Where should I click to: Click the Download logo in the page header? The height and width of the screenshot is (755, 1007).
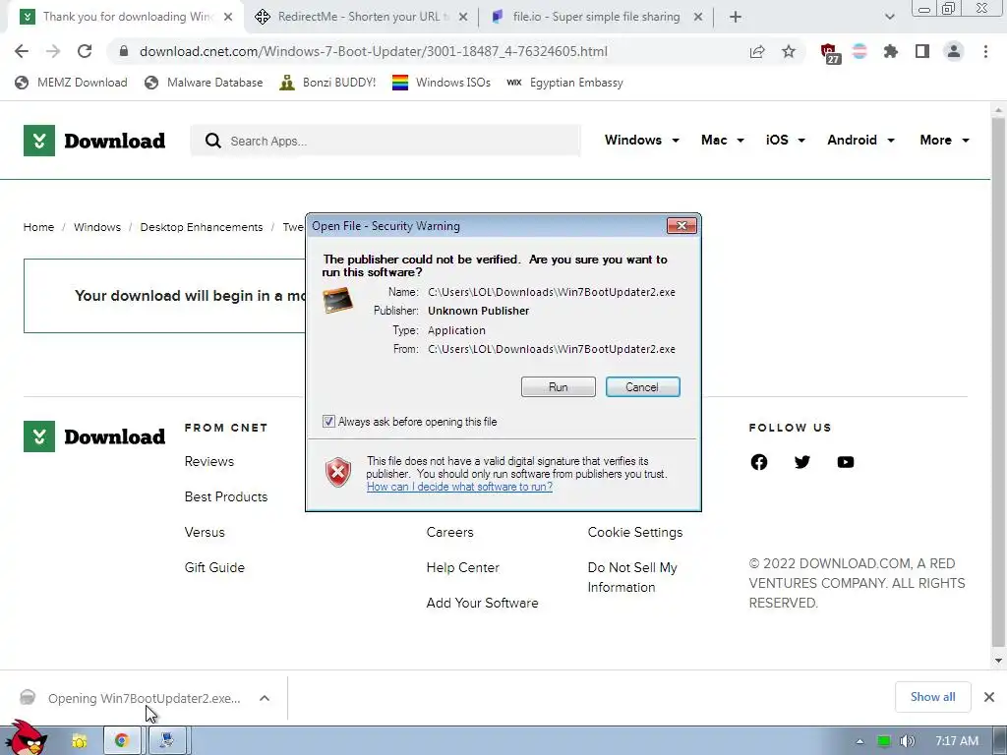94,141
